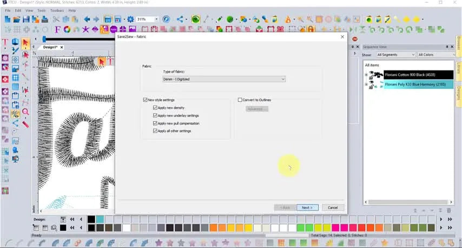
Task: Click the blue Undo arrow icon
Action: pyautogui.click(x=87, y=19)
